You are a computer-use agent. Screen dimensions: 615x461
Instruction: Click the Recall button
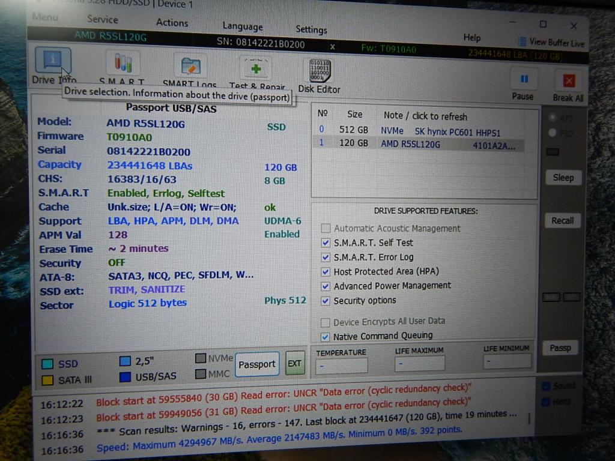click(x=562, y=220)
